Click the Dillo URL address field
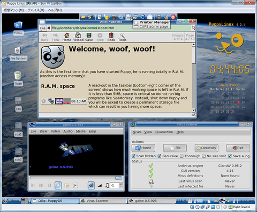 pos(121,28)
